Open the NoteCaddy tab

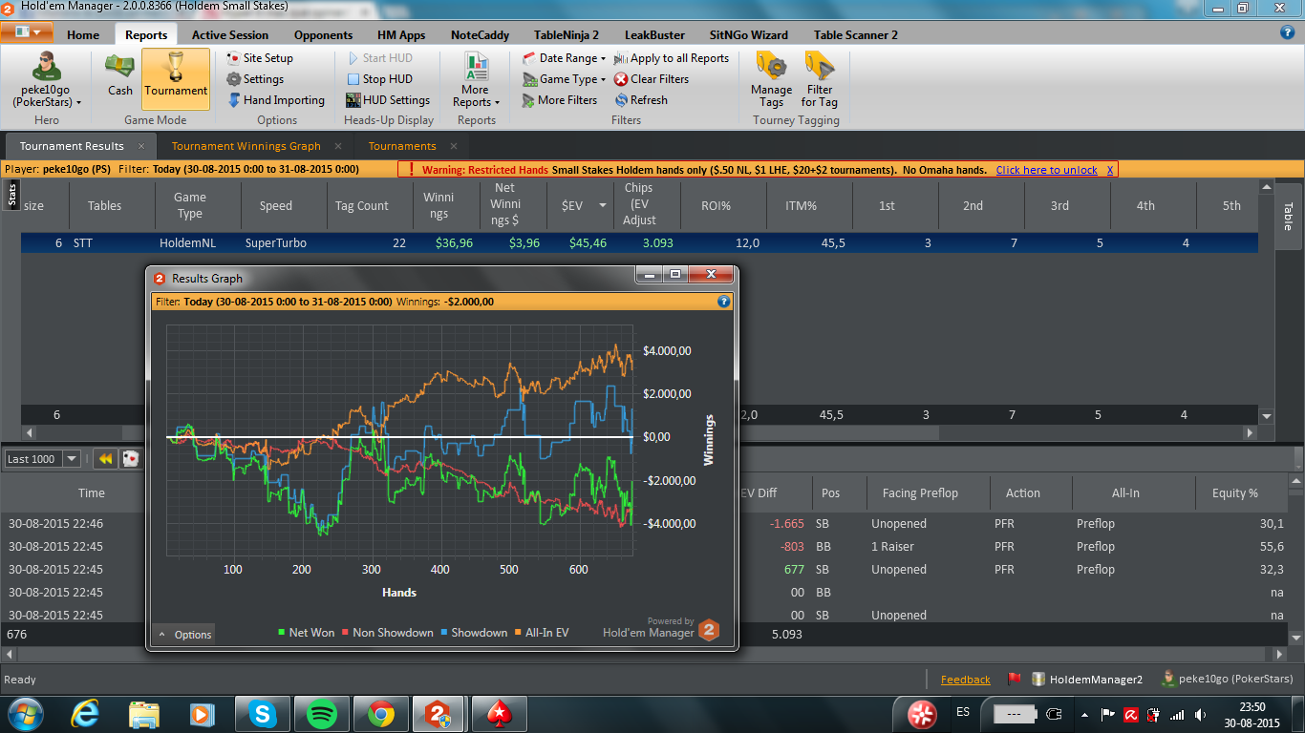481,35
